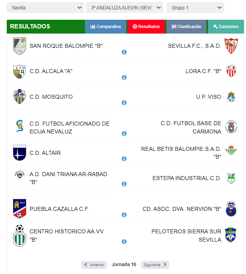Click the Centro Historico AA.VV. team logo
Viewport: 246px width, 274px height.
[19, 235]
